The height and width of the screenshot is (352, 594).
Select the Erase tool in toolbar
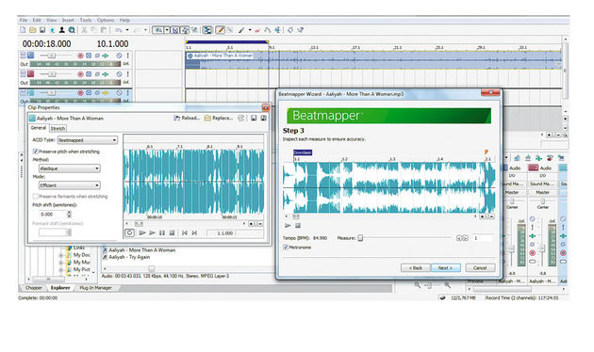tap(257, 30)
